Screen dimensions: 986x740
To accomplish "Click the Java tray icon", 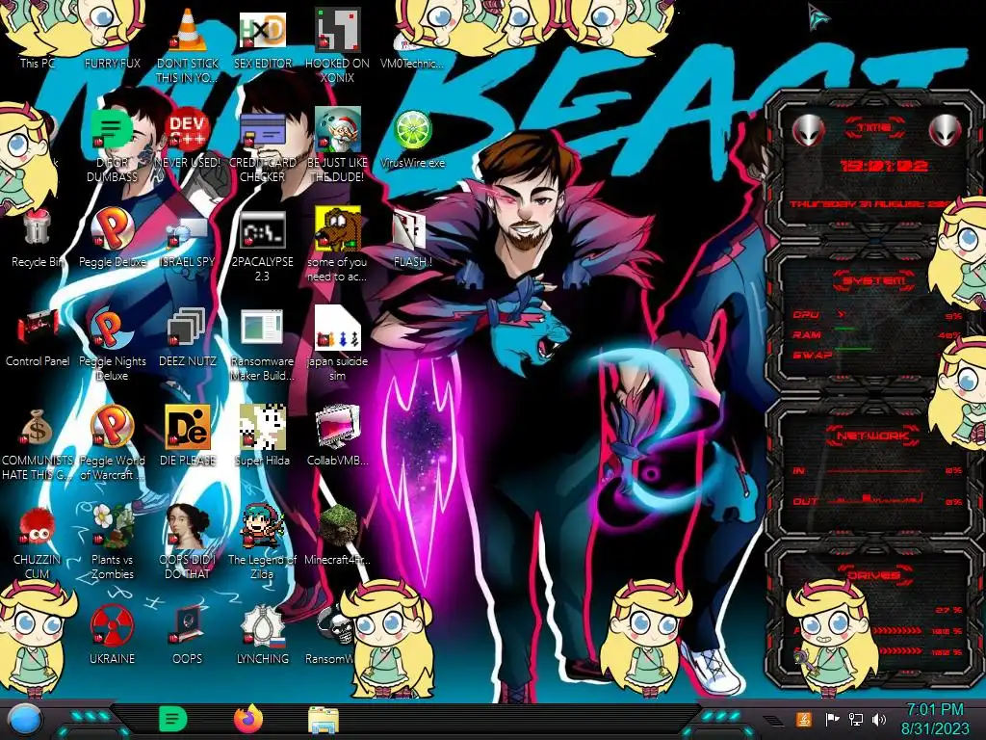I will coord(804,719).
